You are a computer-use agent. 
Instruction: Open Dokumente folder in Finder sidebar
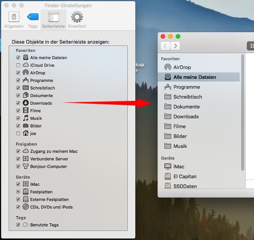198,107
